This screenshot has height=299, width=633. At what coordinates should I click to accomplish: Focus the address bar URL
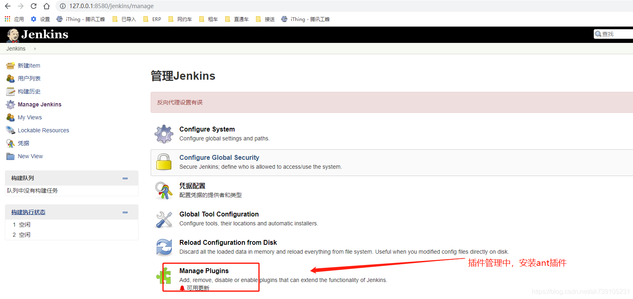click(111, 6)
